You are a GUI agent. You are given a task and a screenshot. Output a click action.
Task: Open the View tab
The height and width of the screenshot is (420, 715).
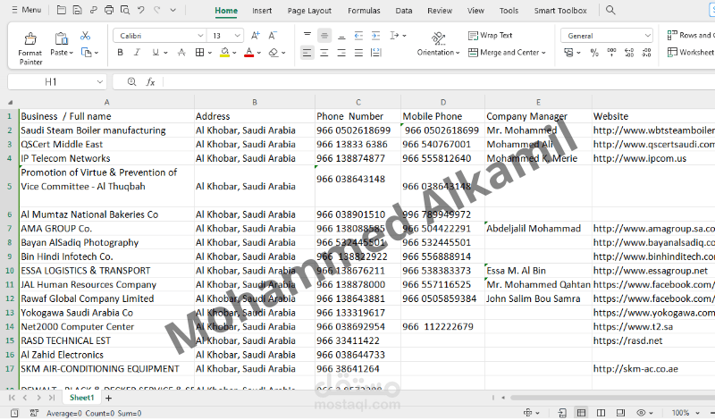pos(475,11)
